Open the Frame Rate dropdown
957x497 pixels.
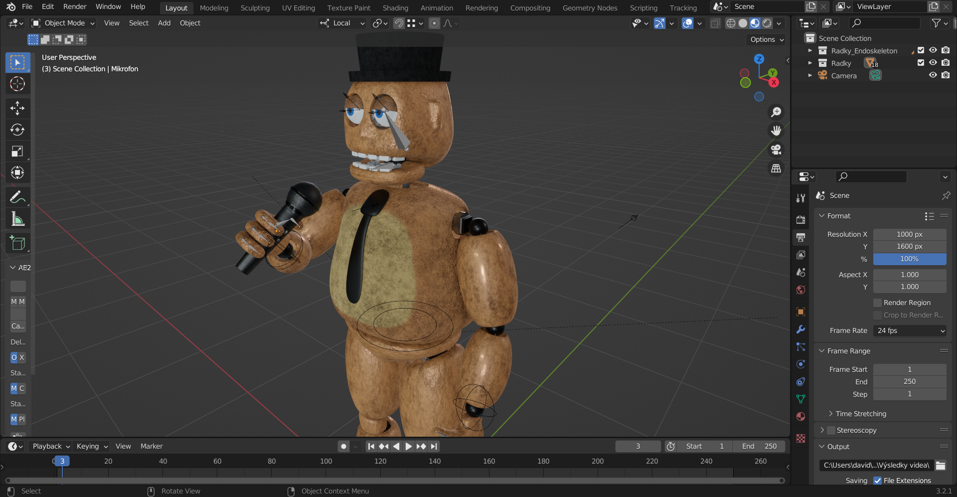910,331
